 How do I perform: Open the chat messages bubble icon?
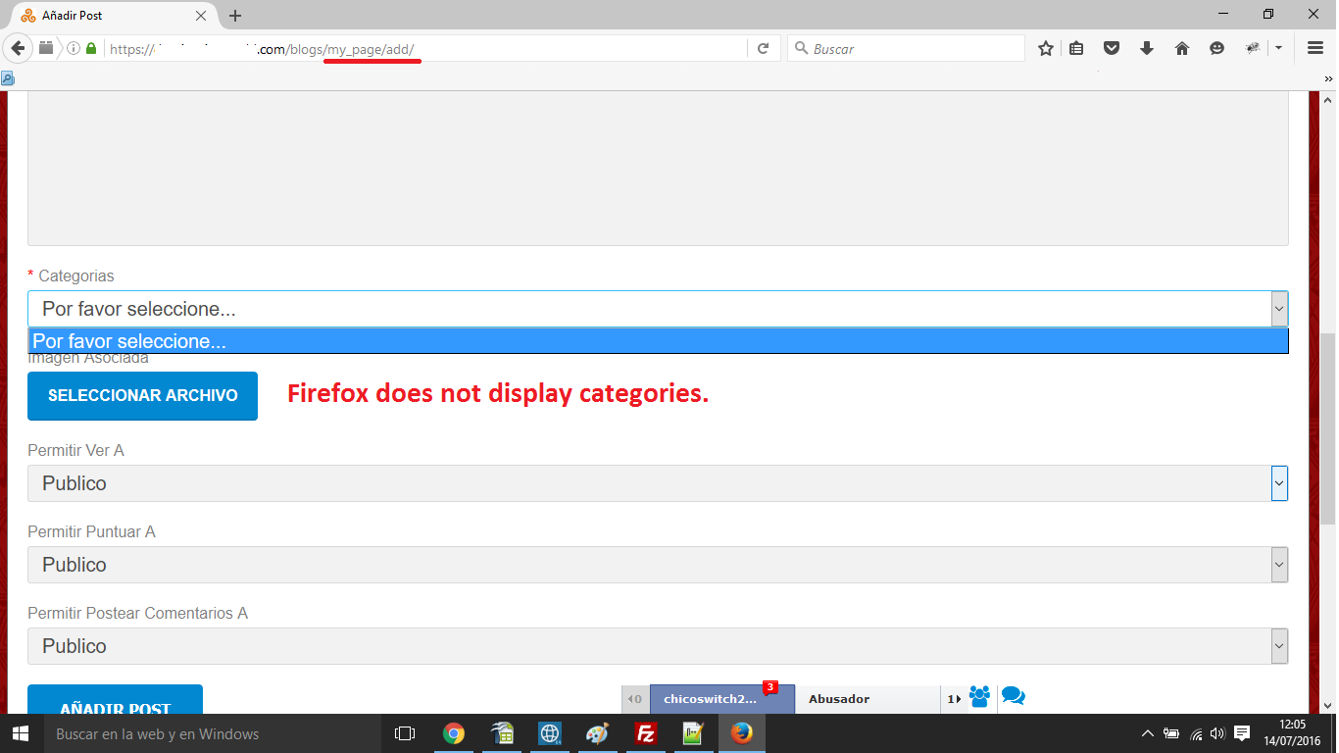click(x=1013, y=697)
